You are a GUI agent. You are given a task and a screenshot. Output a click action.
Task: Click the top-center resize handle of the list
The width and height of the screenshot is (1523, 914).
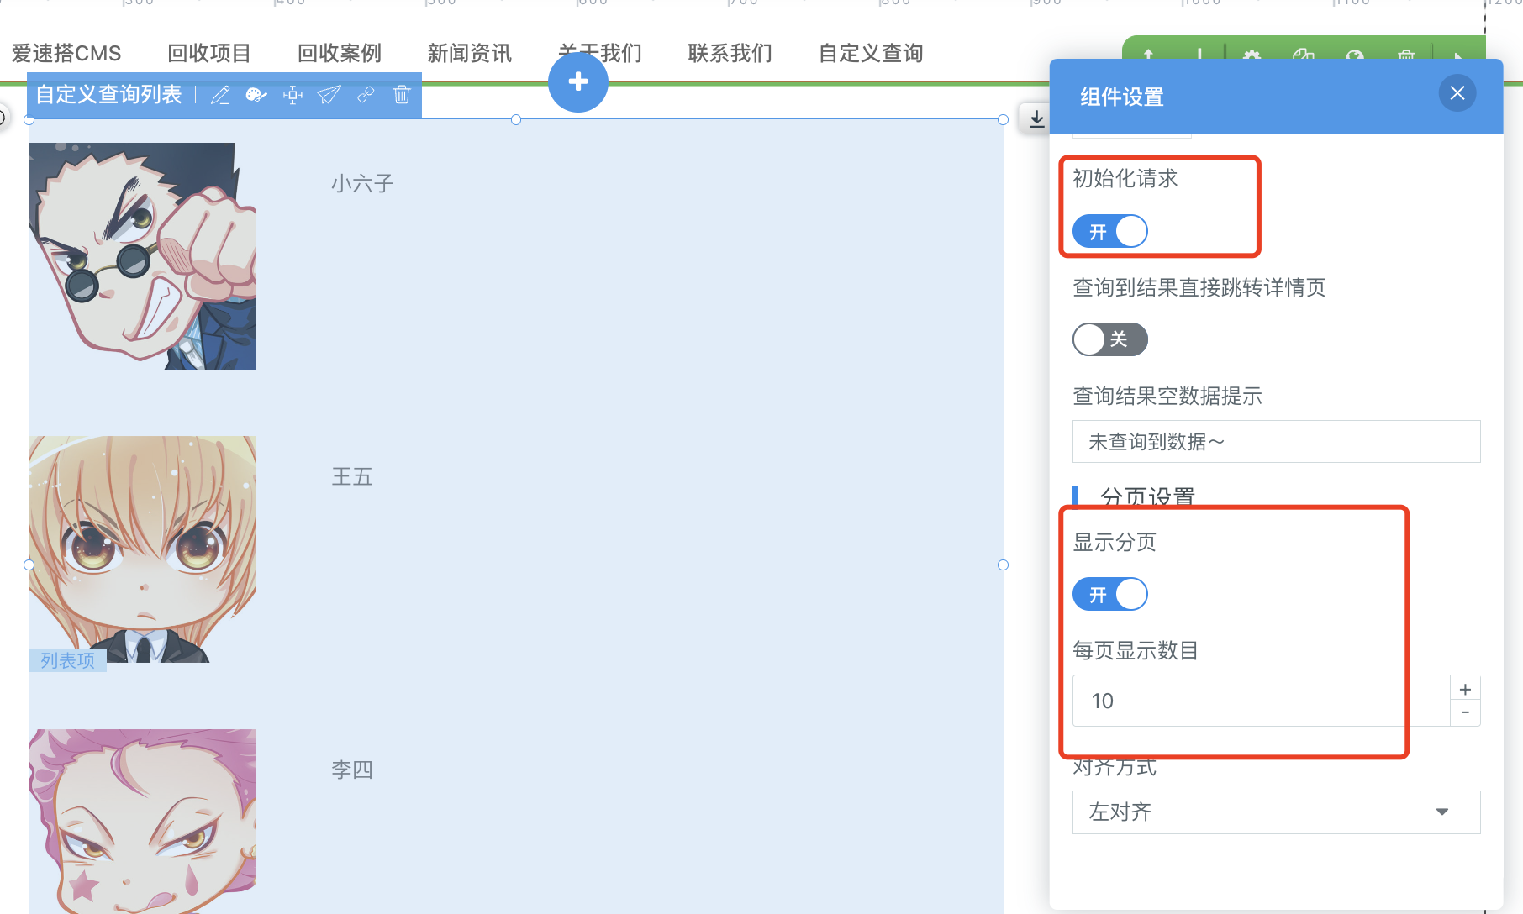516,120
